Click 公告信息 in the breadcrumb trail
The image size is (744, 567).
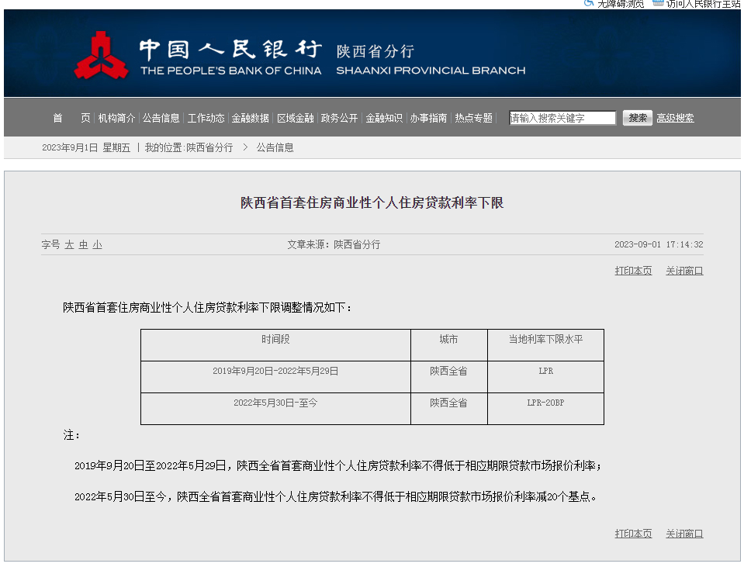275,147
